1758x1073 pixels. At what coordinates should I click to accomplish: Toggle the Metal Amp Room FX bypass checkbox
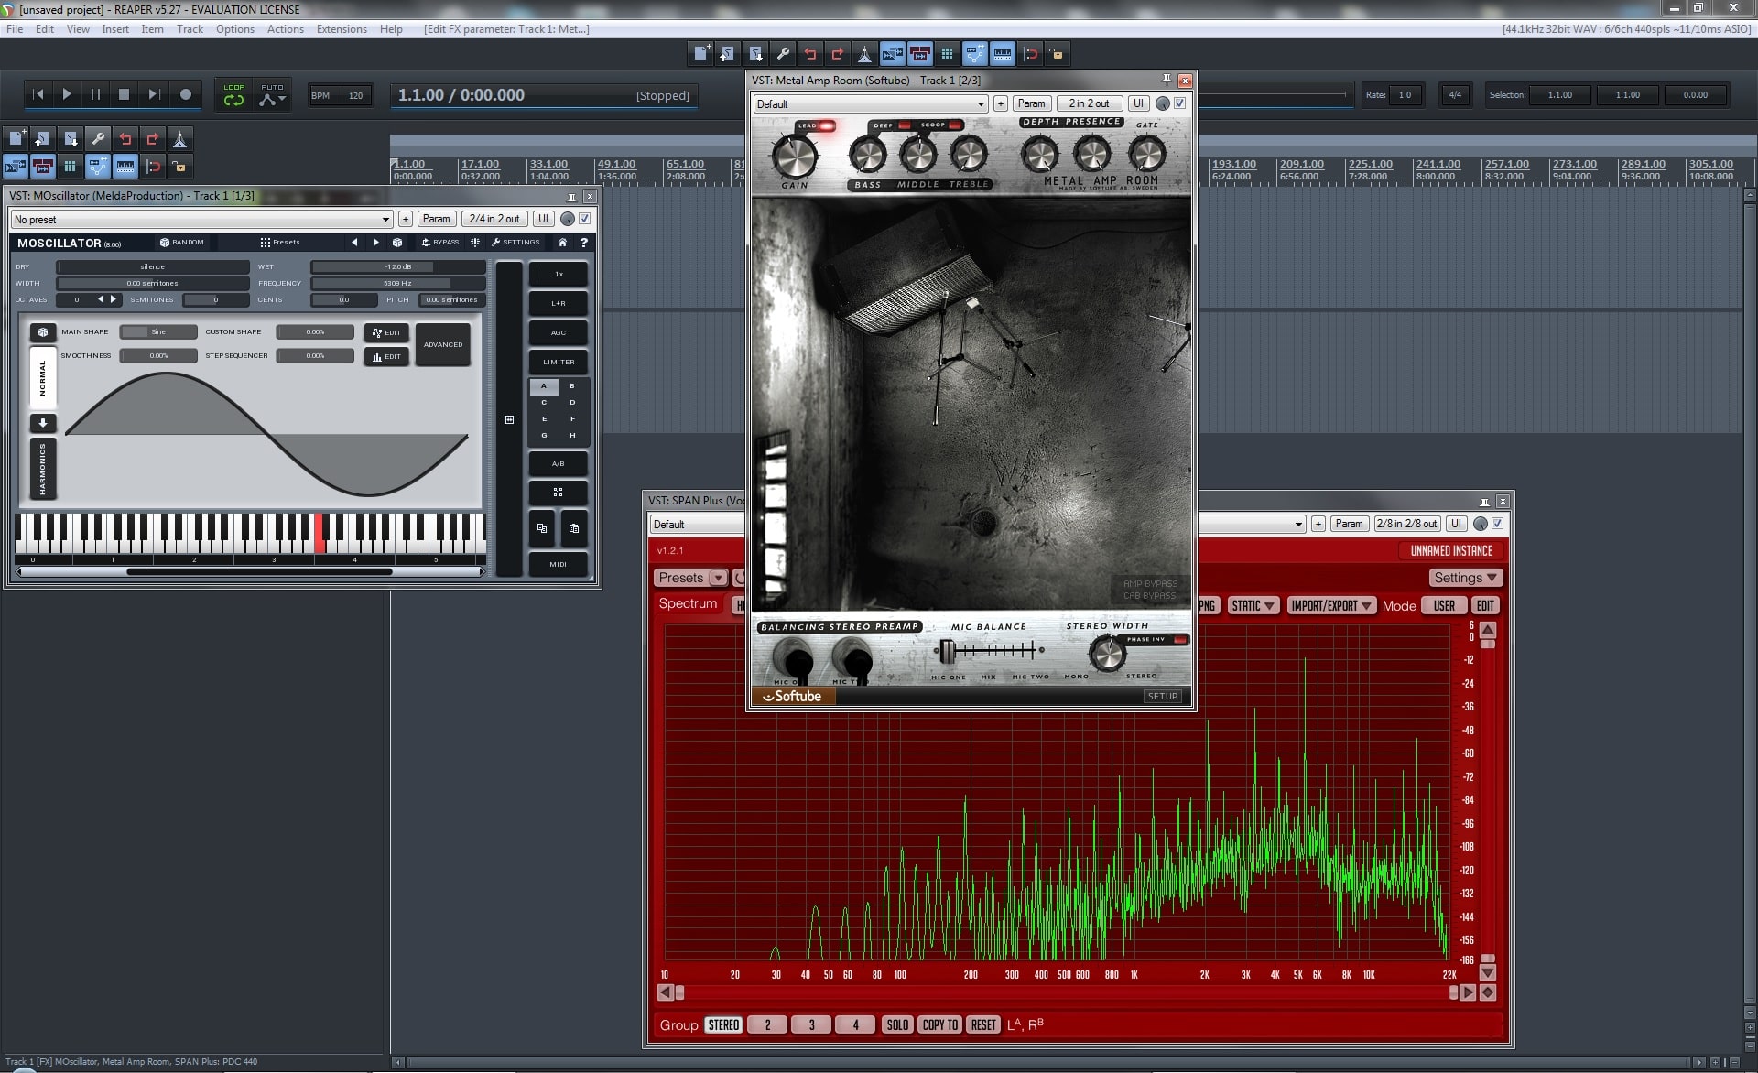1180,103
